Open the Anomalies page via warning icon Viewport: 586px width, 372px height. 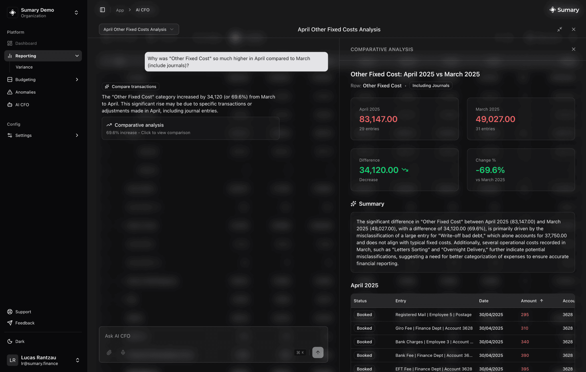point(10,92)
